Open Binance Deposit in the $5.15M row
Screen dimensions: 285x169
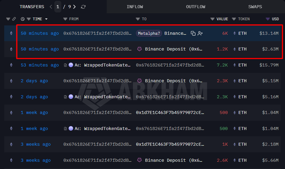(174, 81)
